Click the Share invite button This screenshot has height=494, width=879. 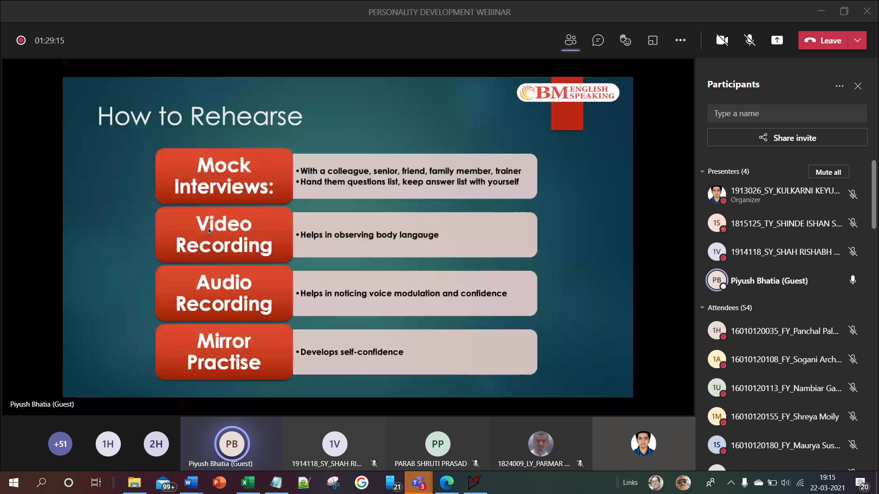(787, 138)
